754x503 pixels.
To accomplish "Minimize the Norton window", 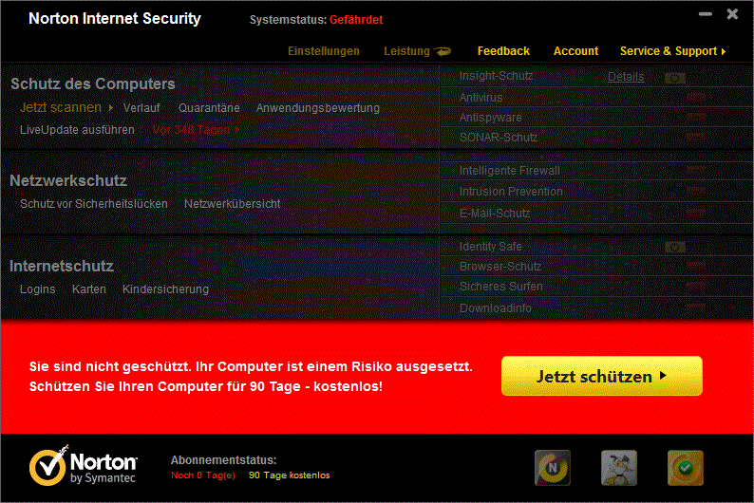I will (706, 14).
